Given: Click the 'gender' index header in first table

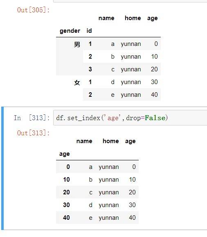Looking at the screenshot, I should [x=70, y=31].
